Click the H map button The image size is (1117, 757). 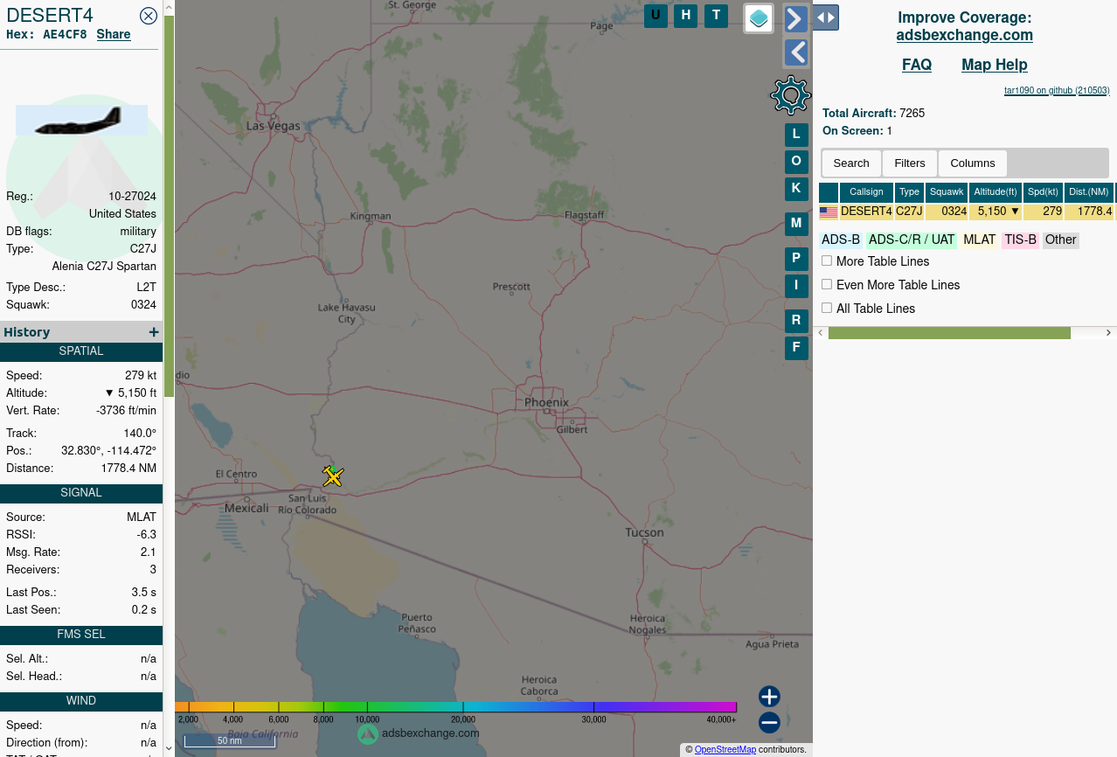pos(685,16)
